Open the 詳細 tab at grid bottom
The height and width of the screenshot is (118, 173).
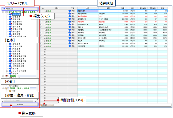pyautogui.click(x=43, y=105)
